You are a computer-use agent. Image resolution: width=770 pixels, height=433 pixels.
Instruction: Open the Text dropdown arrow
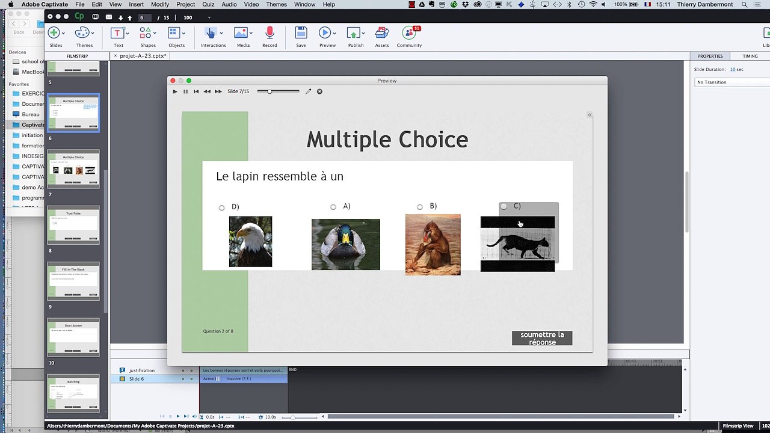[128, 33]
